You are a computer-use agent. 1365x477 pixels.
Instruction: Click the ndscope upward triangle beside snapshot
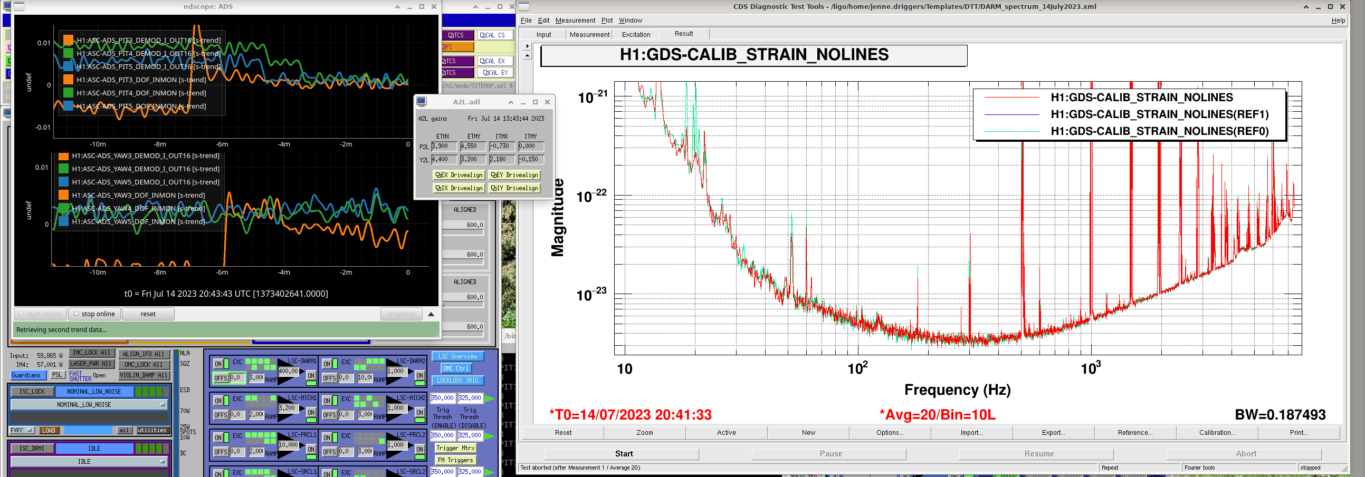tap(431, 314)
